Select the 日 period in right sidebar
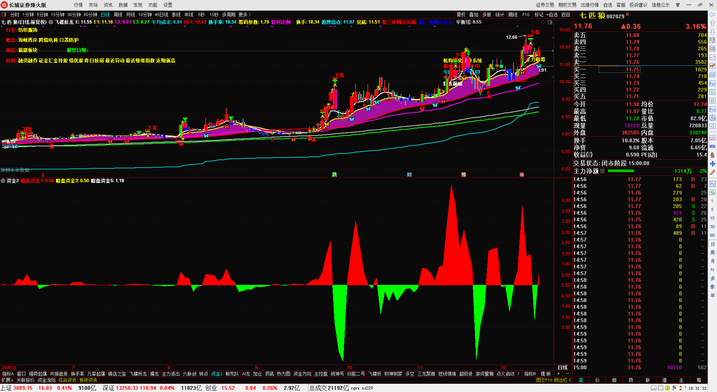Image resolution: width=717 pixels, height=392 pixels. [713, 244]
